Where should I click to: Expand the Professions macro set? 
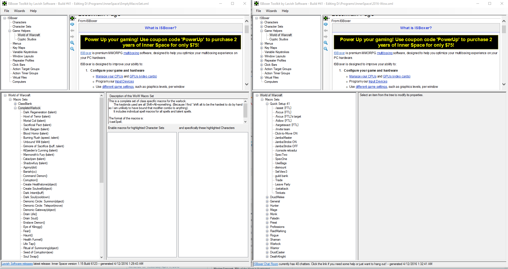(x=267, y=227)
